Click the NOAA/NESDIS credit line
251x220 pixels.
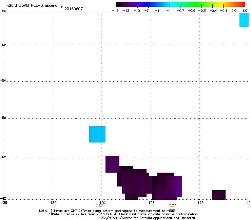147,218
